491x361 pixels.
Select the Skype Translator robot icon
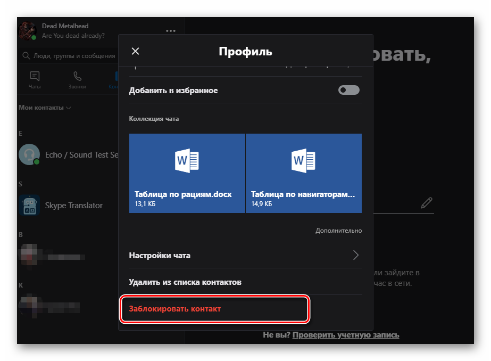point(29,205)
